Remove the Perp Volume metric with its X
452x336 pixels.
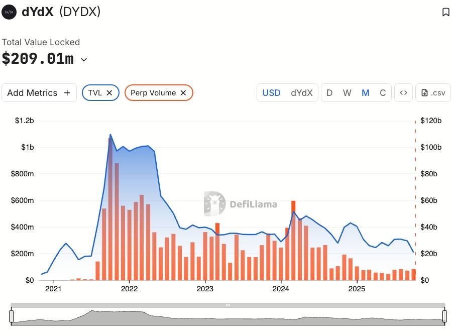pos(184,92)
